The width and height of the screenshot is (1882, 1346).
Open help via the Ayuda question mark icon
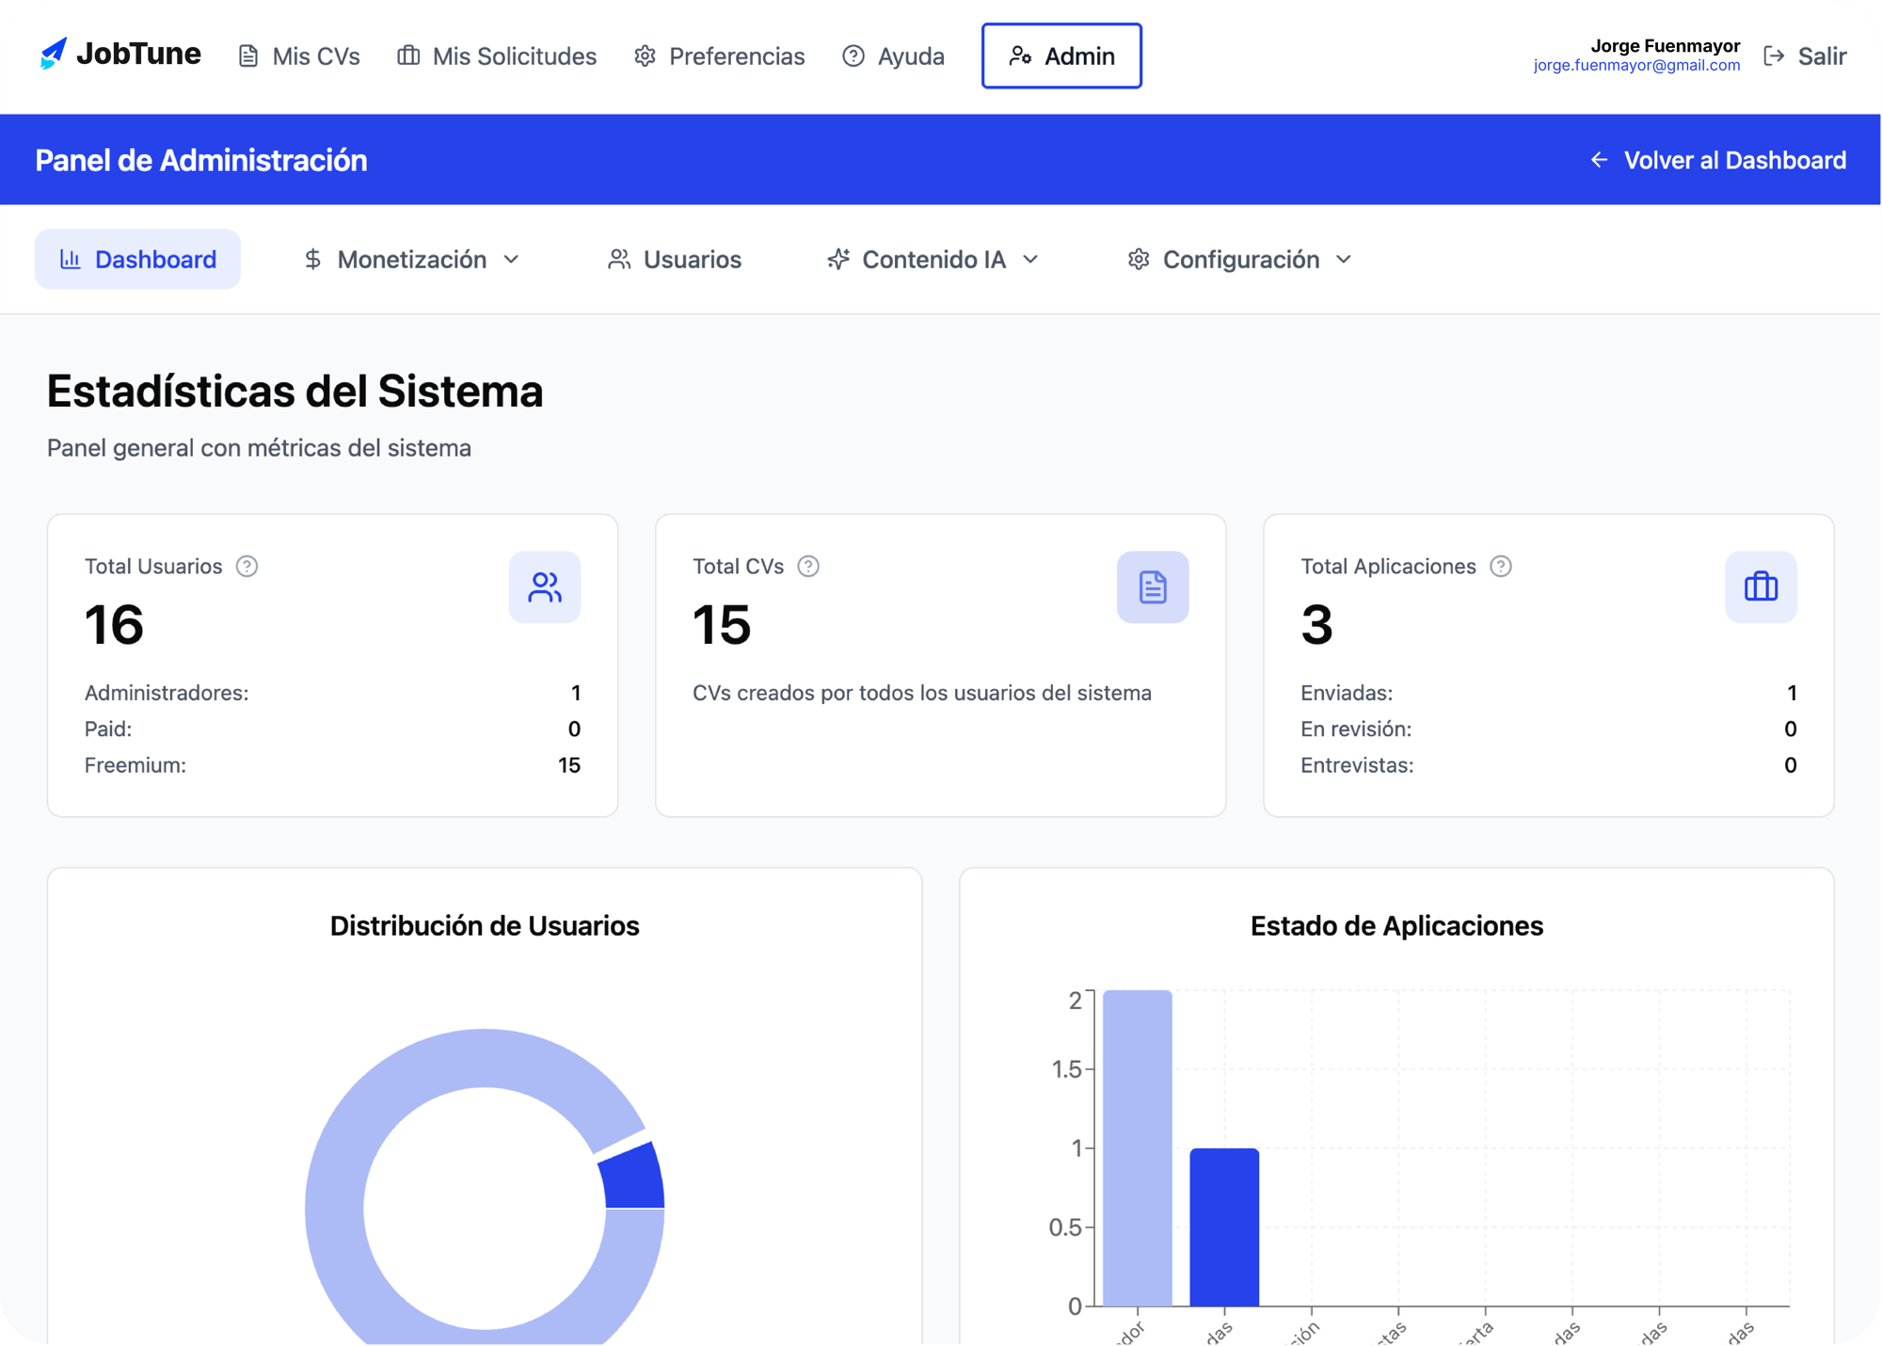pos(852,56)
